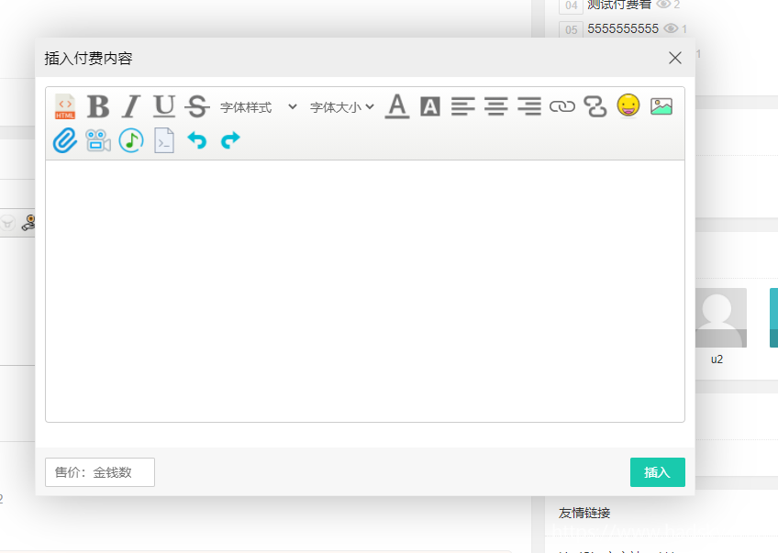Remove link with unlink icon
This screenshot has width=778, height=553.
(595, 107)
